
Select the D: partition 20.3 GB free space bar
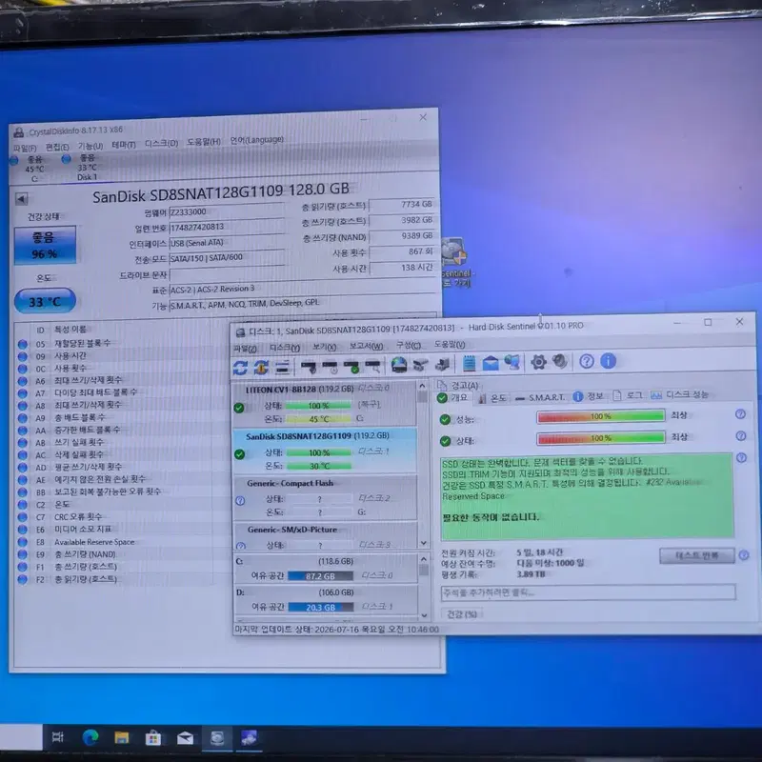(x=321, y=608)
